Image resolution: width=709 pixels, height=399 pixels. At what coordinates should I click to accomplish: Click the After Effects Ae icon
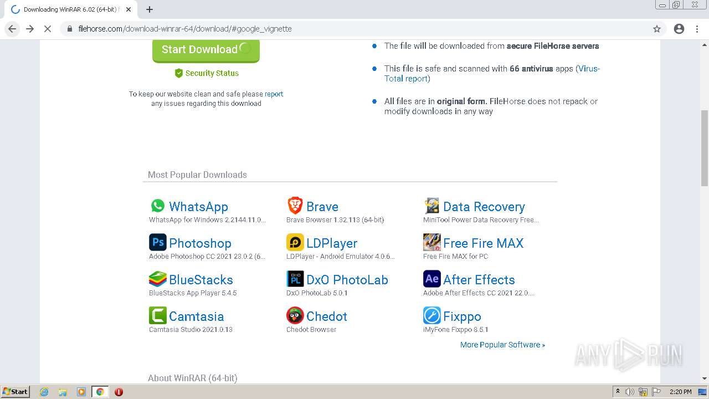pos(432,279)
